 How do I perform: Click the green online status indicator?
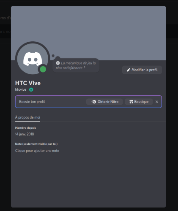(x=43, y=69)
